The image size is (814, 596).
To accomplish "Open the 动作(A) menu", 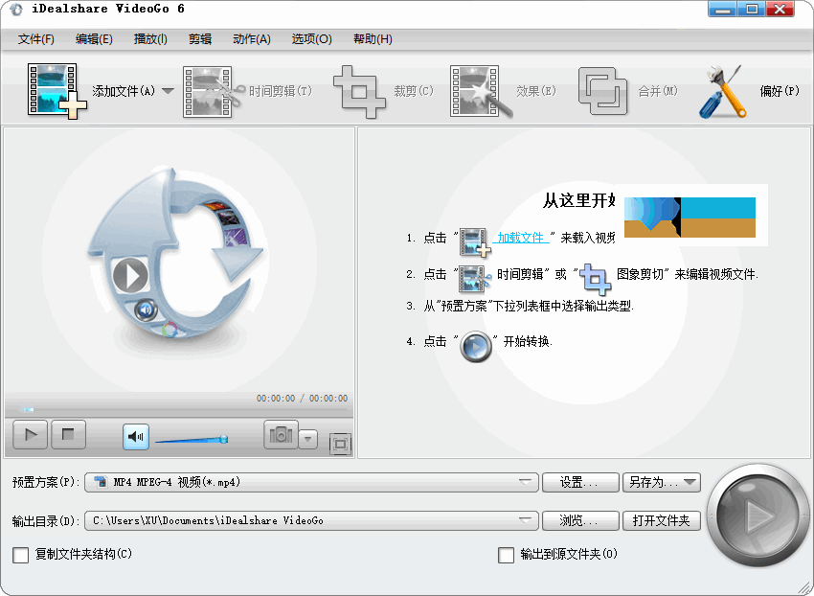I will (x=252, y=39).
